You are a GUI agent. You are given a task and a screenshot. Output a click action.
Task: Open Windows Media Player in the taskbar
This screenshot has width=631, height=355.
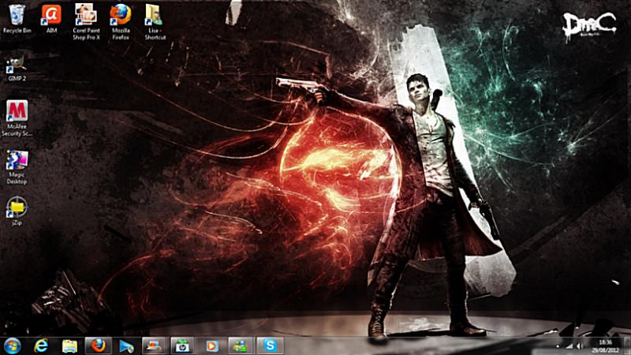(x=211, y=346)
